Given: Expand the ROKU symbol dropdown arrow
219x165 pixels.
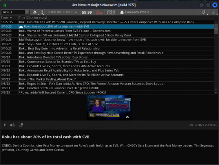Looking at the screenshot, I should point(27,12).
